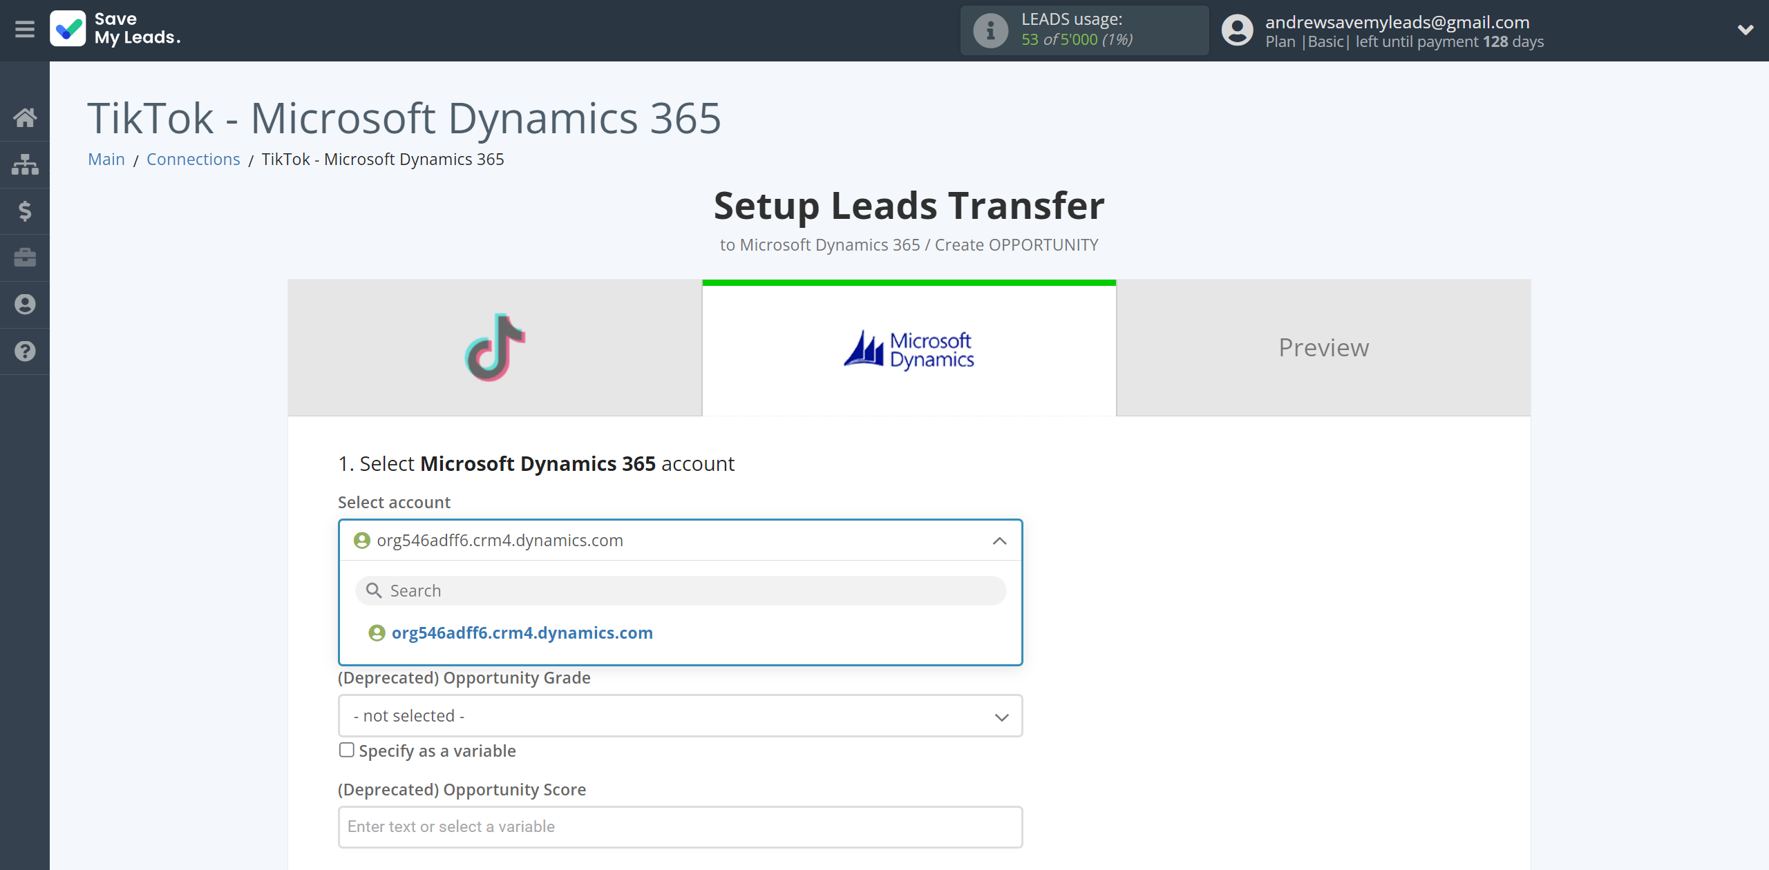Switch to the Microsoft Dynamics tab

[x=909, y=348]
